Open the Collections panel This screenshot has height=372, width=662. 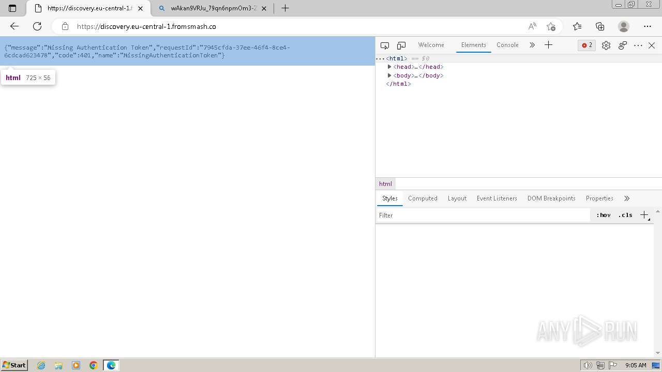(x=600, y=26)
